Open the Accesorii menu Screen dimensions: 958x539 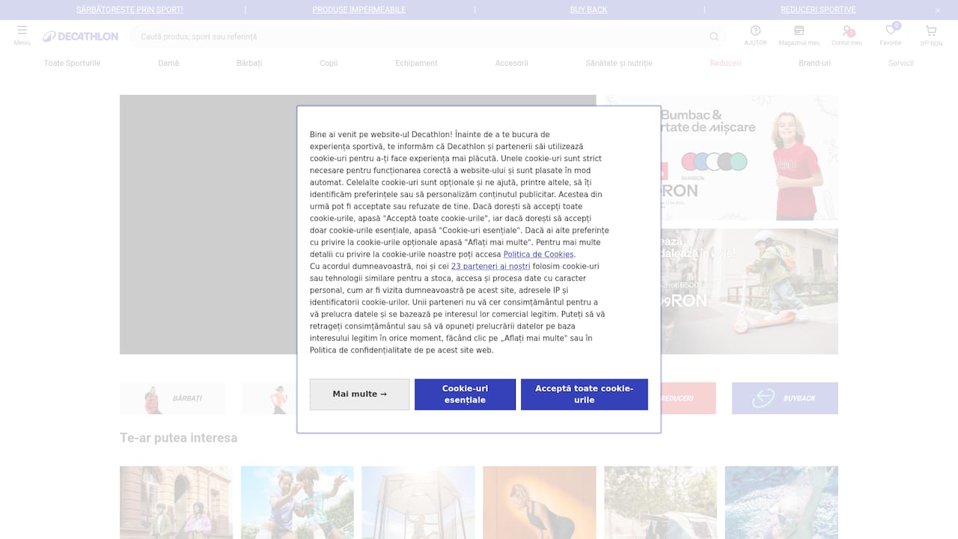coord(512,63)
